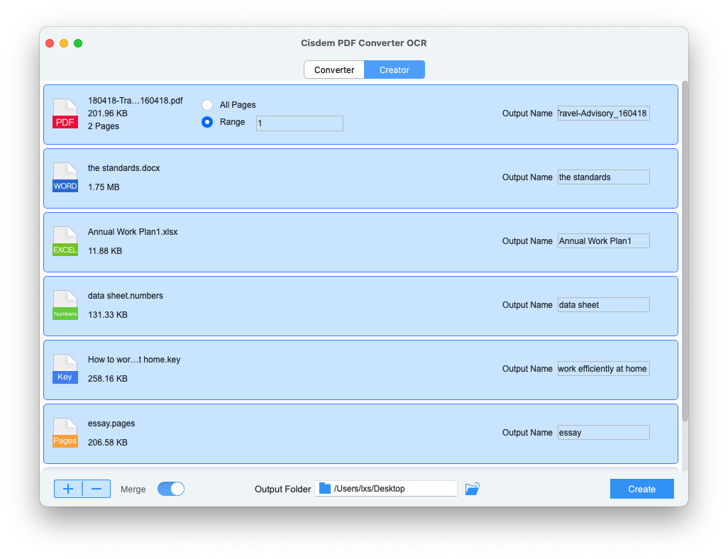Select the Range radio button

tap(207, 122)
